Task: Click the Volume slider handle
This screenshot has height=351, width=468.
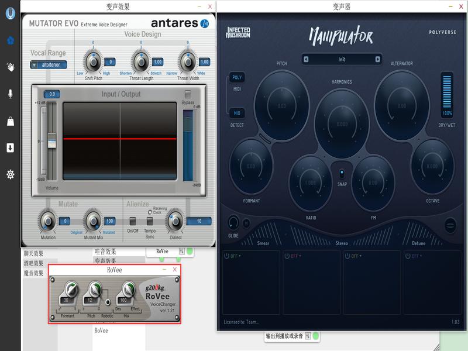Action: tap(52, 140)
